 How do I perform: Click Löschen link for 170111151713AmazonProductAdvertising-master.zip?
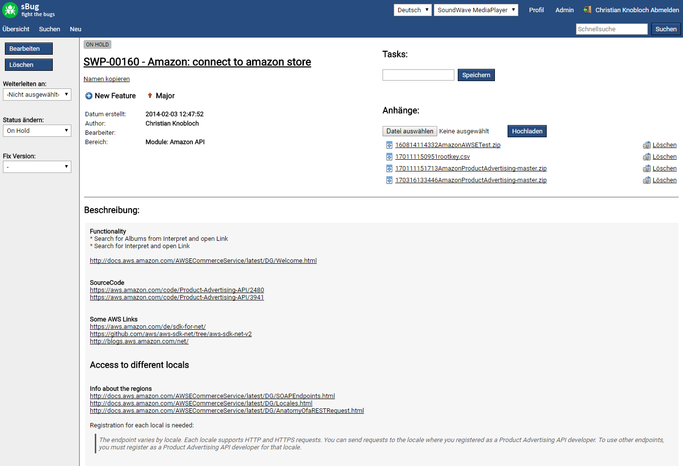pos(664,169)
